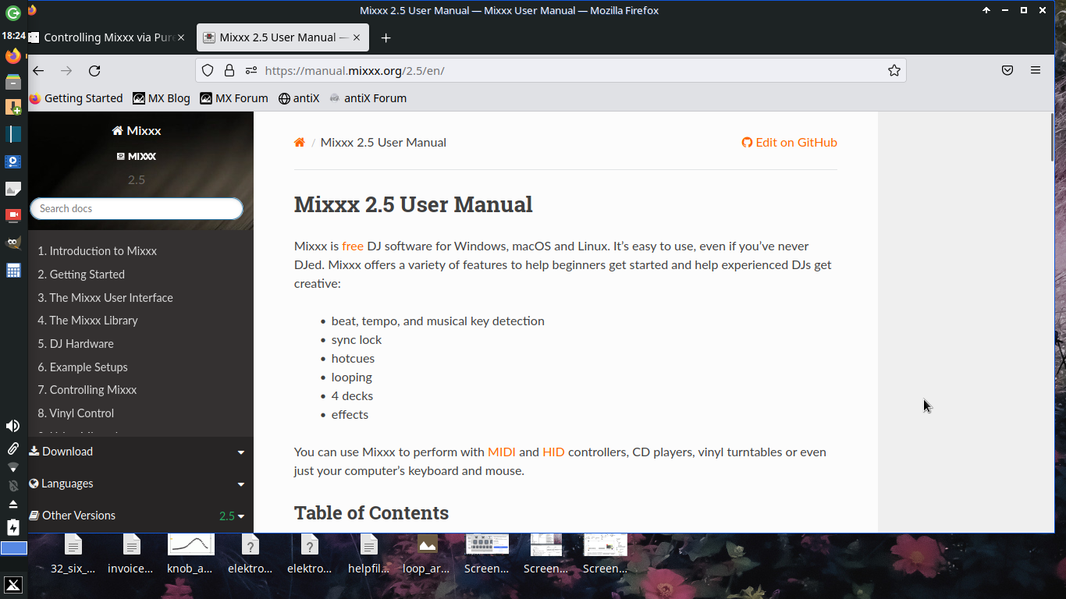1066x599 pixels.
Task: Open the file archive manager dock icon
Action: (x=13, y=82)
